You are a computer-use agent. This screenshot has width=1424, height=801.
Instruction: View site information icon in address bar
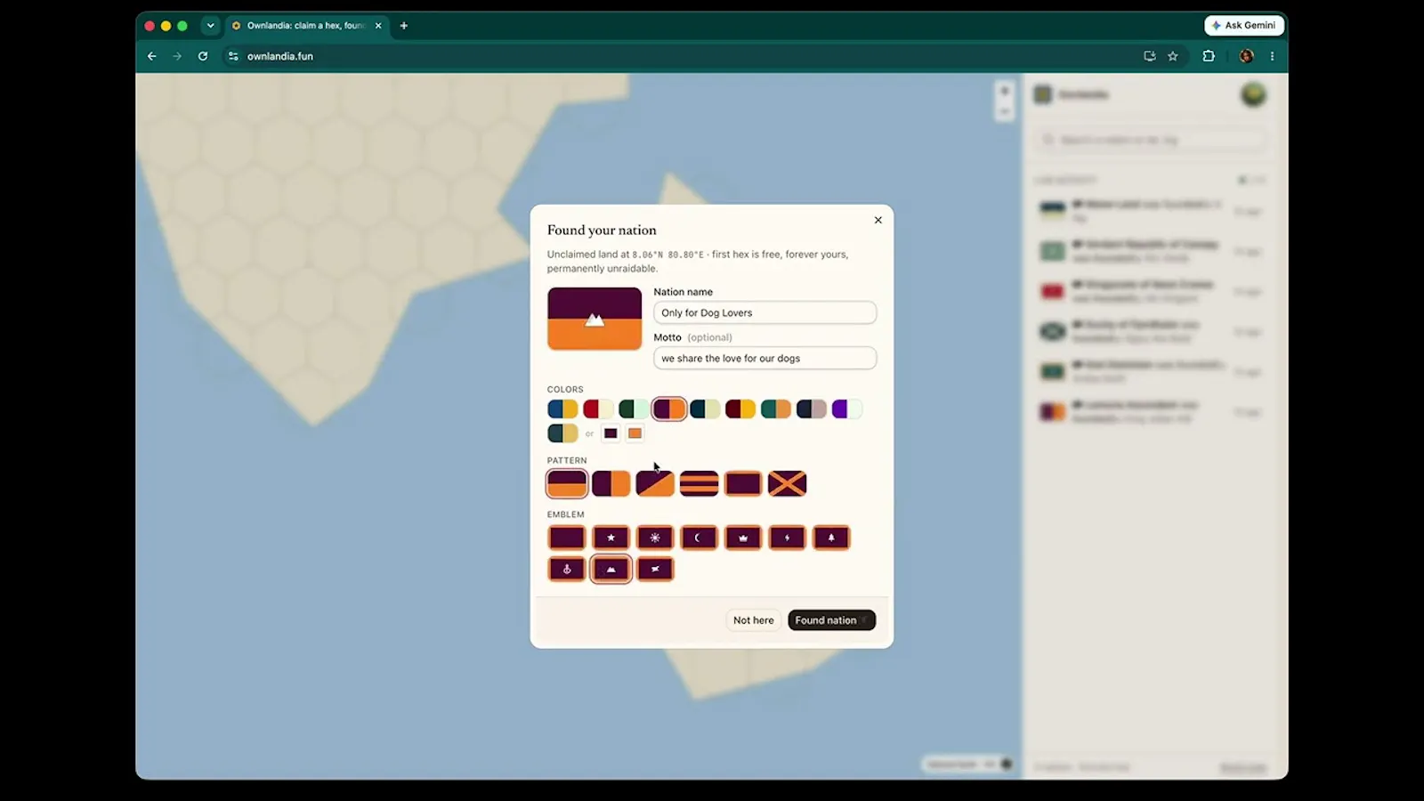tap(233, 56)
